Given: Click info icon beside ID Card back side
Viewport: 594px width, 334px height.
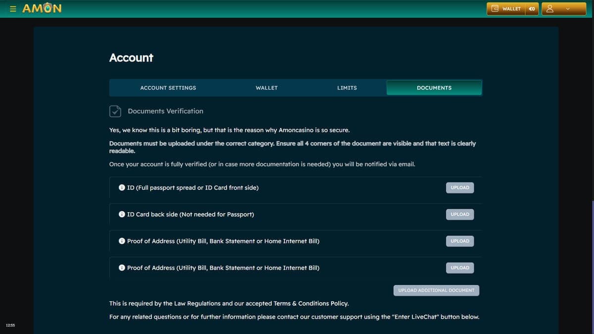Looking at the screenshot, I should tap(122, 214).
